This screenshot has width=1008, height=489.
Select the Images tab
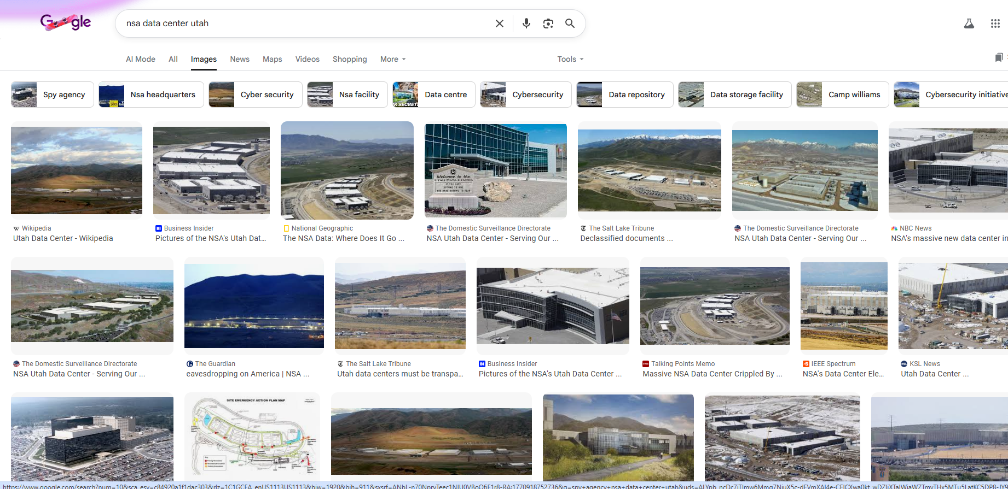(x=204, y=59)
